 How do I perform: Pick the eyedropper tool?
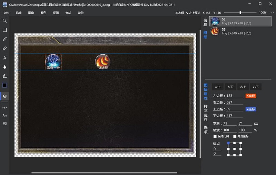tap(4, 39)
